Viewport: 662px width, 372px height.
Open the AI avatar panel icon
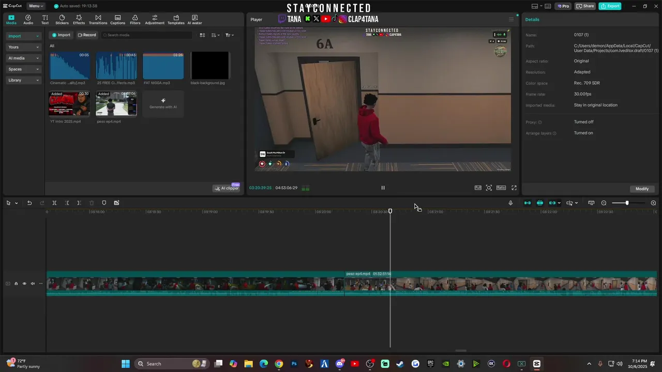click(x=194, y=20)
